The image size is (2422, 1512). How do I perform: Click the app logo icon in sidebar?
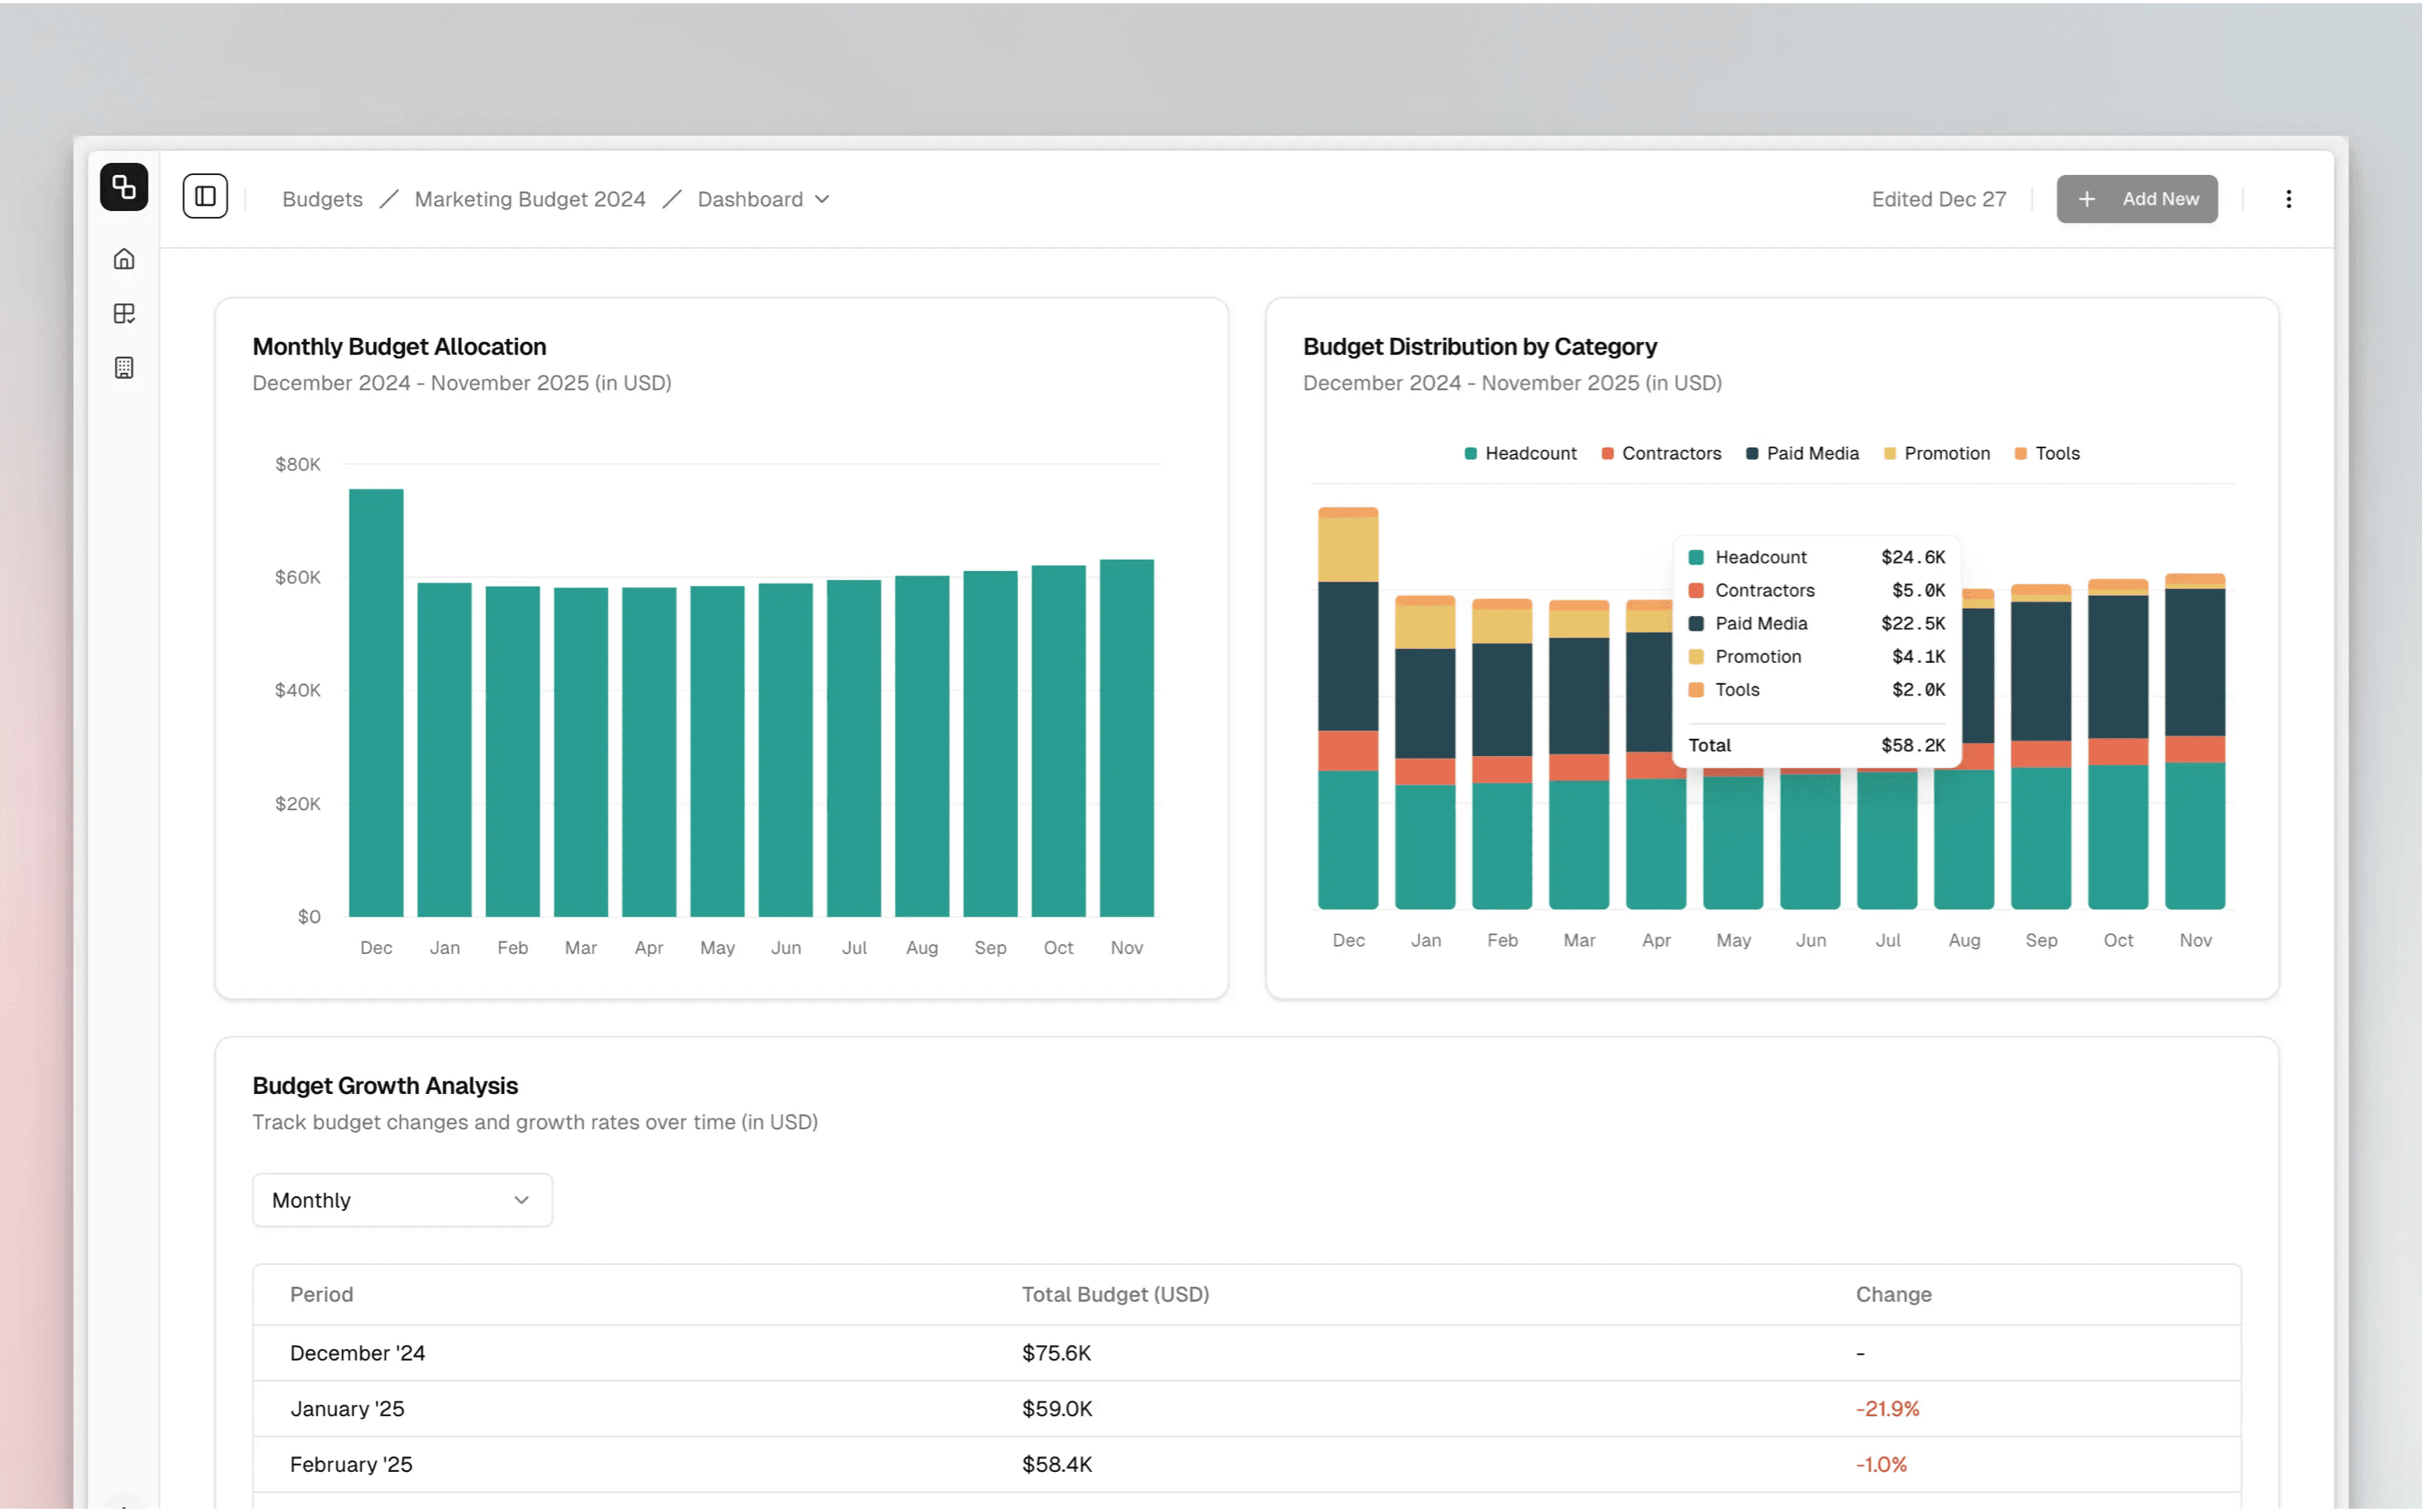click(124, 187)
